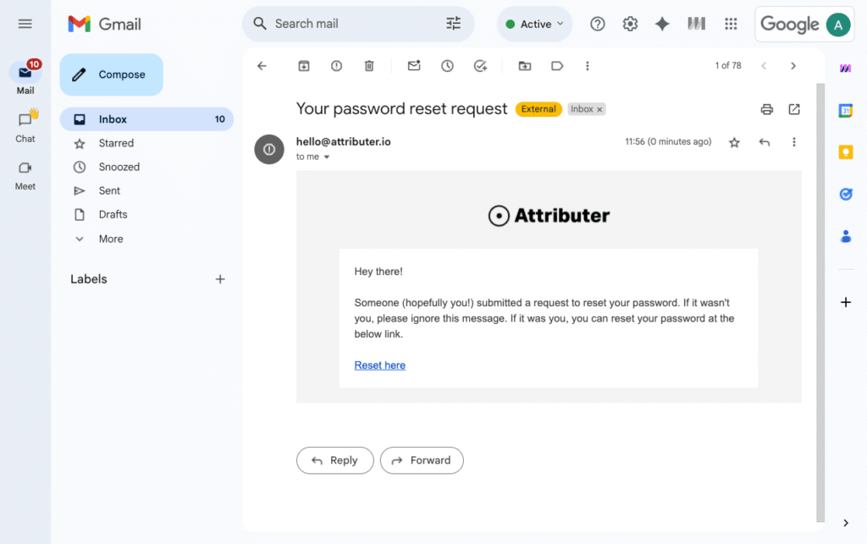Open Google Contacts side panel
Image resolution: width=867 pixels, height=544 pixels.
click(846, 236)
